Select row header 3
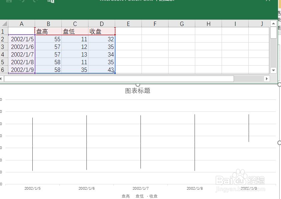This screenshot has height=199, width=281. [x=3, y=47]
